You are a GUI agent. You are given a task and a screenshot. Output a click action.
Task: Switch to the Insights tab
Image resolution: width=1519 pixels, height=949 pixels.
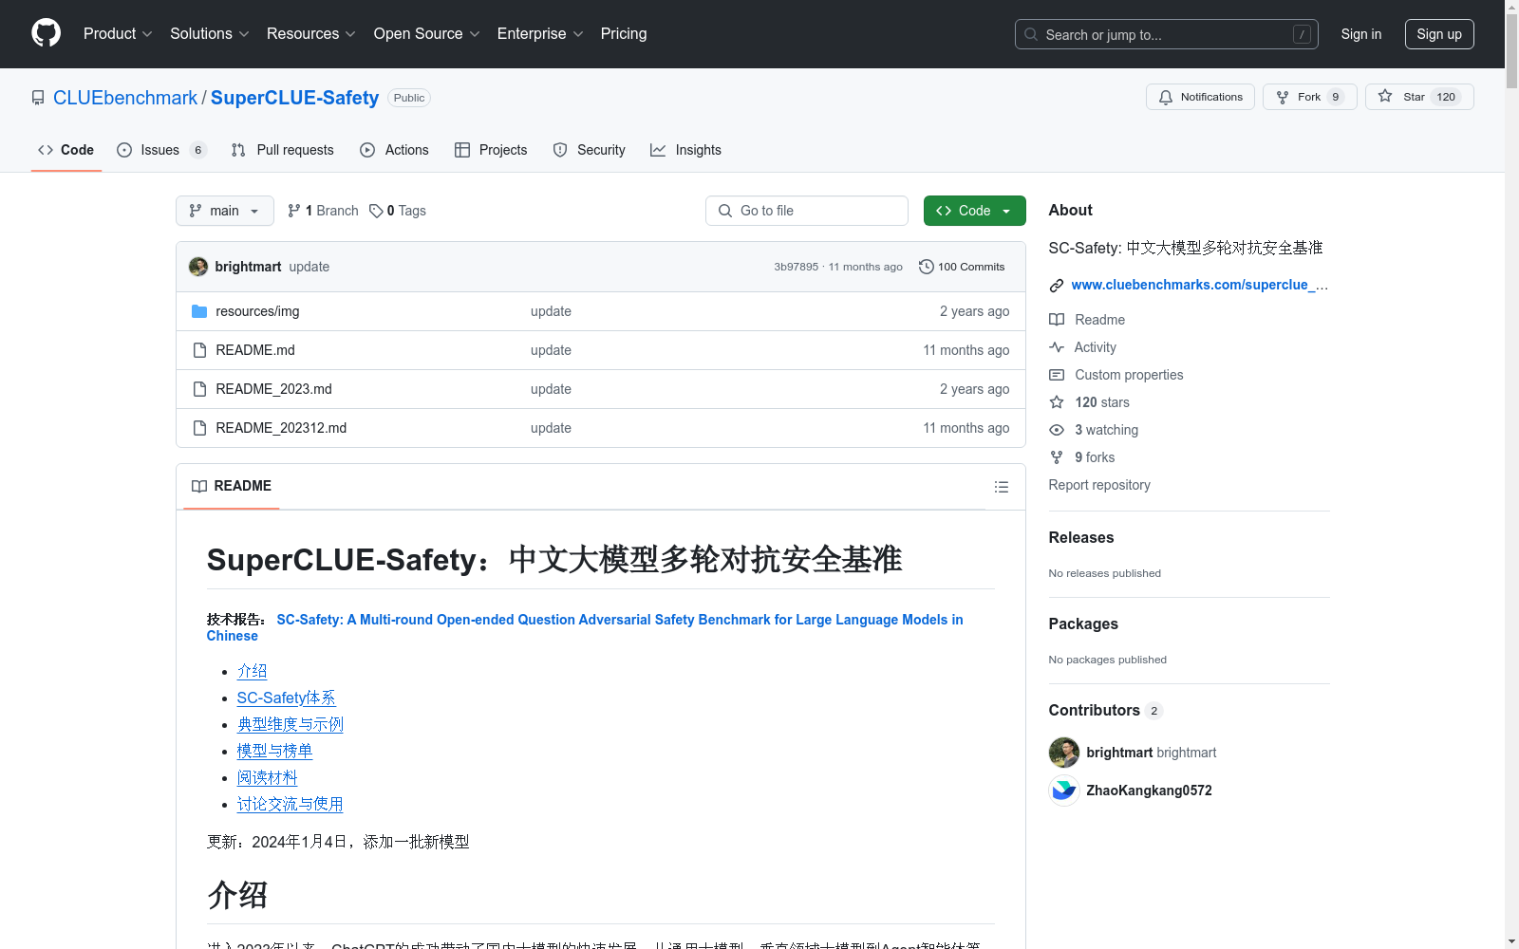[x=685, y=150]
